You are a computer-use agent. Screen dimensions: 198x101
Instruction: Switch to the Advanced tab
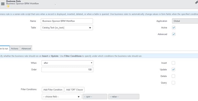pos(26,49)
